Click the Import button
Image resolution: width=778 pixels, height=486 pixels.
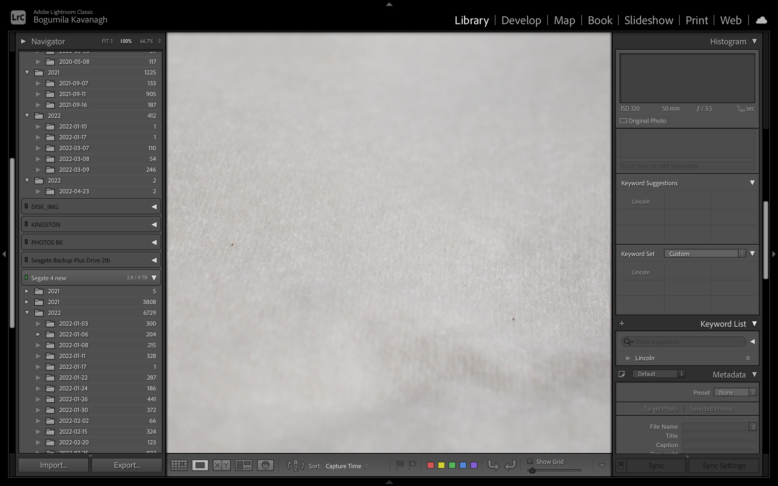pos(53,465)
